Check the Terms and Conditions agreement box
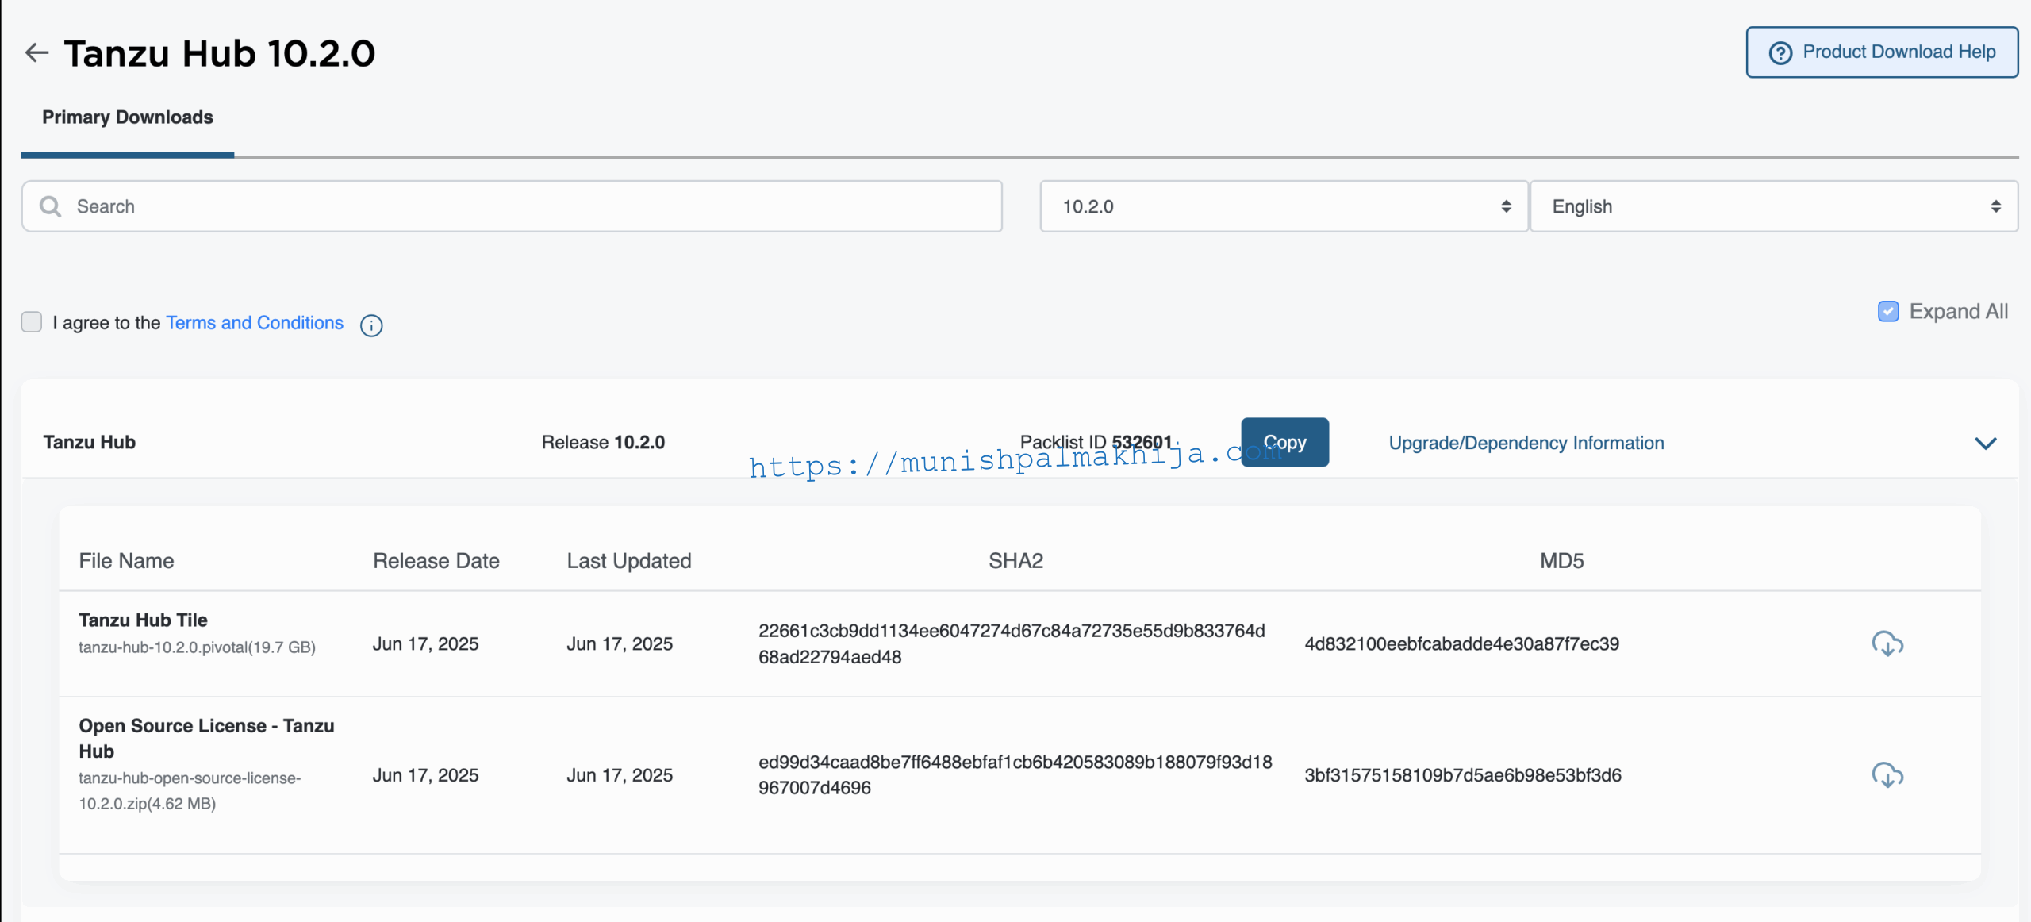 tap(32, 321)
